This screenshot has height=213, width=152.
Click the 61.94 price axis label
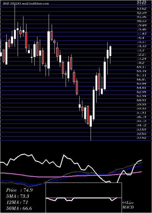[x=142, y=96]
